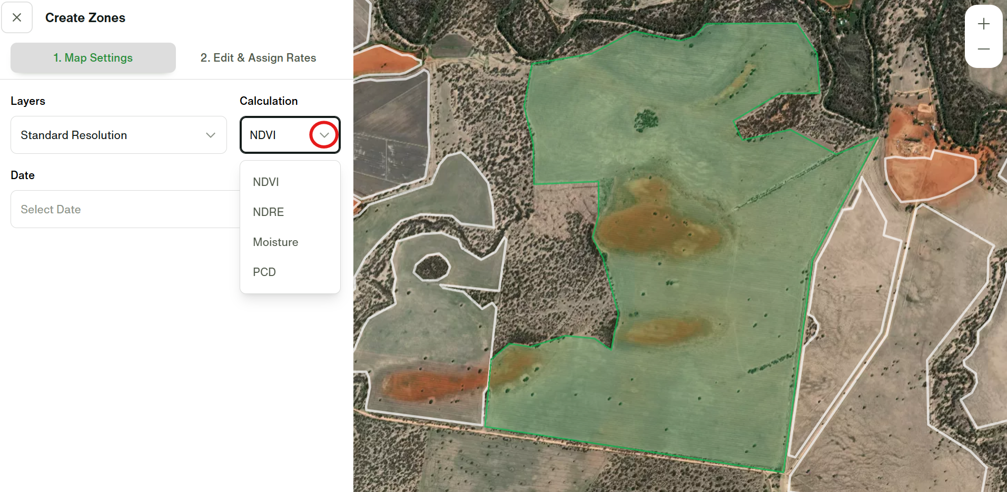Collapse the Calculation dropdown via its chevron
Image resolution: width=1007 pixels, height=492 pixels.
(x=324, y=135)
